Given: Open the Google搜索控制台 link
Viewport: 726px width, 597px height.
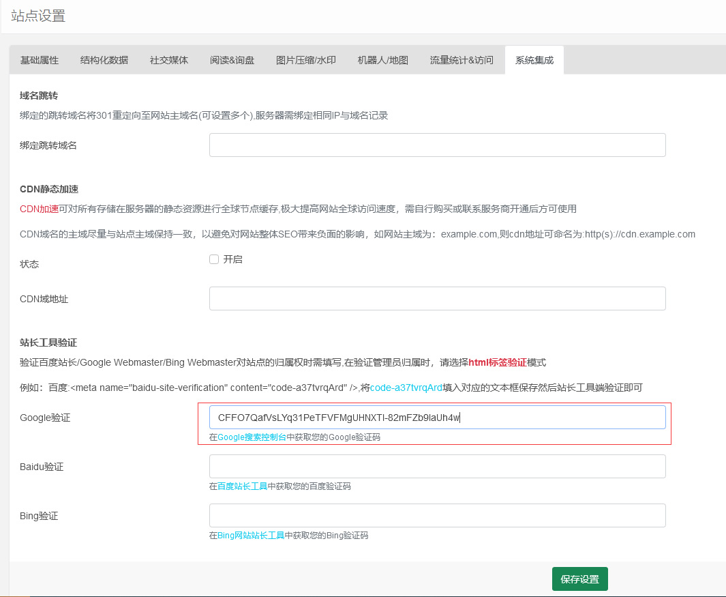Looking at the screenshot, I should (x=252, y=437).
